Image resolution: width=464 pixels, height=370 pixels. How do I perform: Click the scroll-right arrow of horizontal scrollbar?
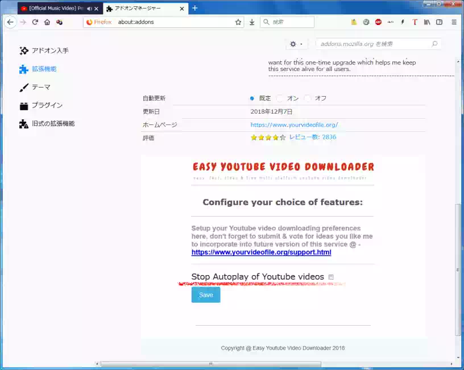451,364
